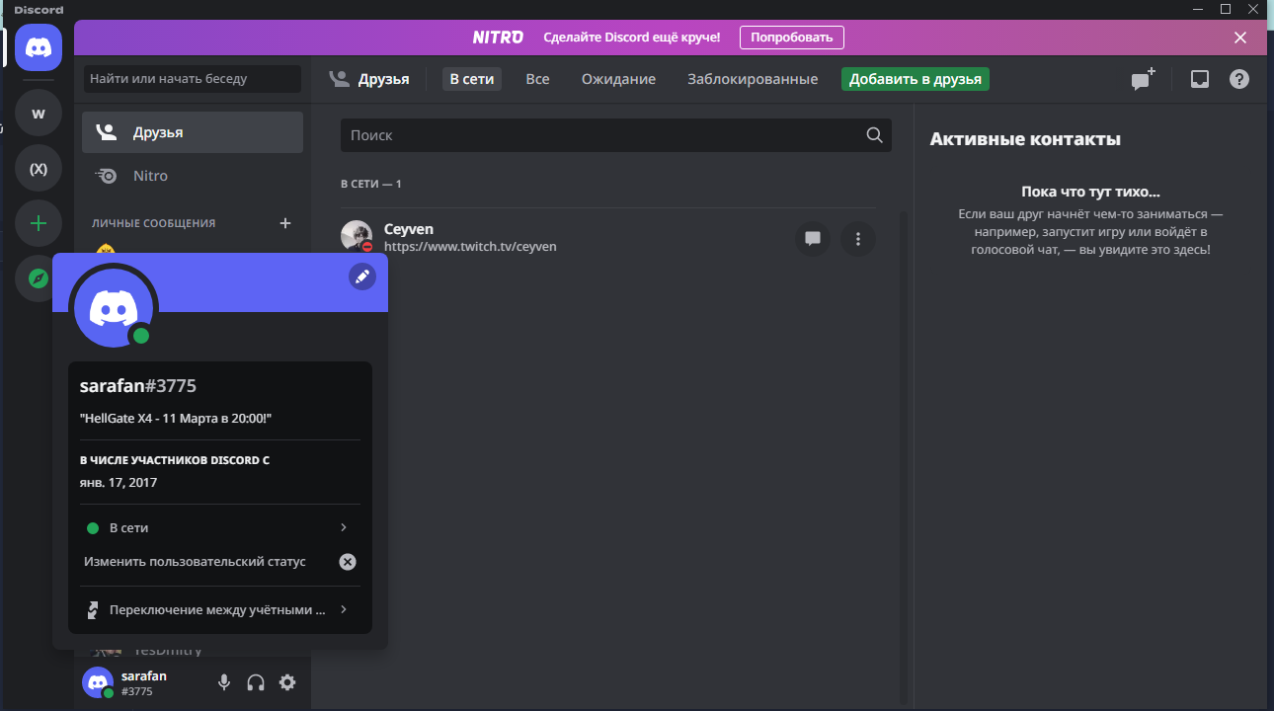1274x711 pixels.
Task: Open Друзья in sidebar
Action: [x=193, y=132]
